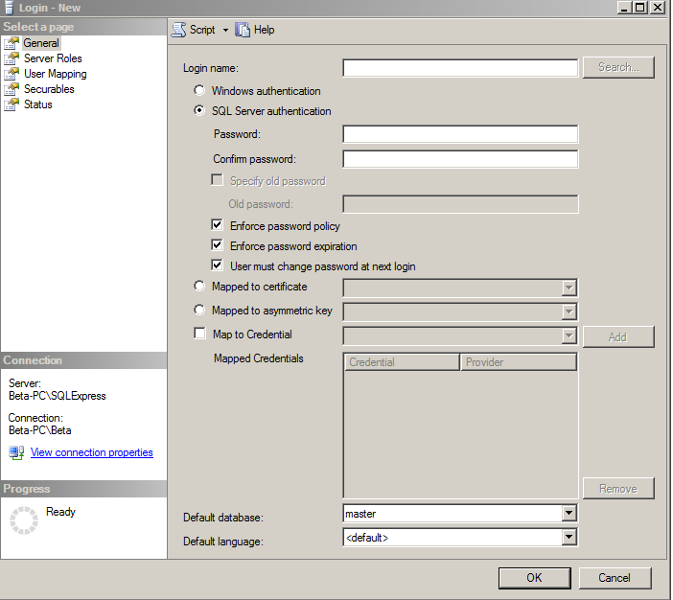Click the Remove credential button
Screen dimensions: 673x600
coord(618,489)
